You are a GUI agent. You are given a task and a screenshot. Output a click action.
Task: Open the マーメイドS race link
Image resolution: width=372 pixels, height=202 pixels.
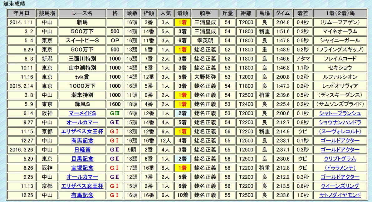pyautogui.click(x=82, y=113)
